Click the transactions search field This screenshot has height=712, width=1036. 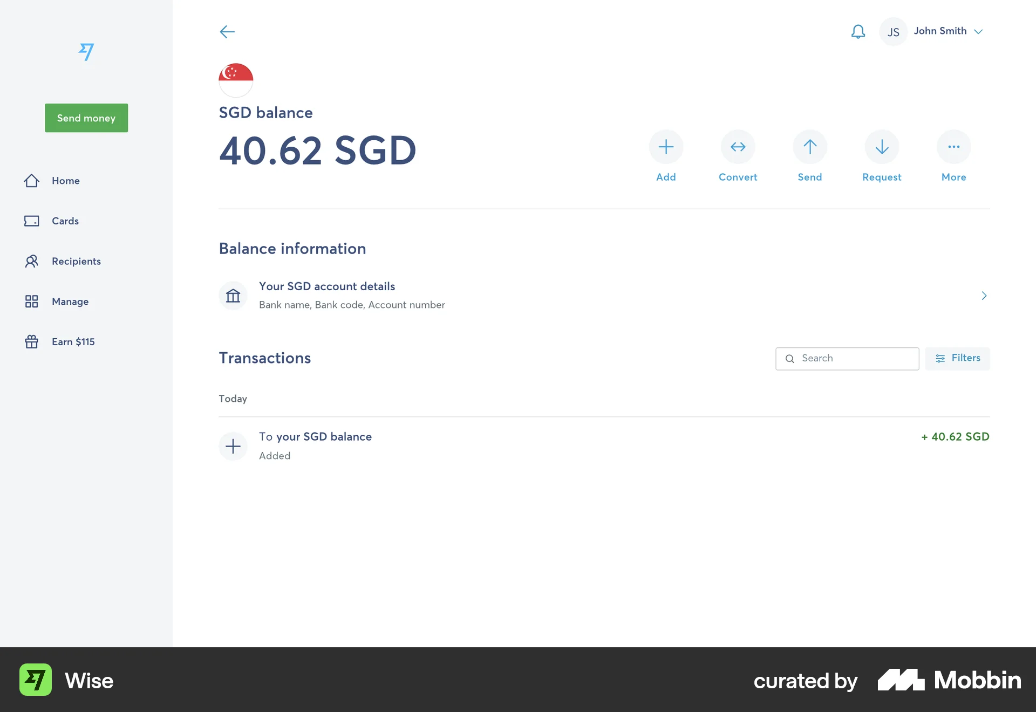pos(847,358)
